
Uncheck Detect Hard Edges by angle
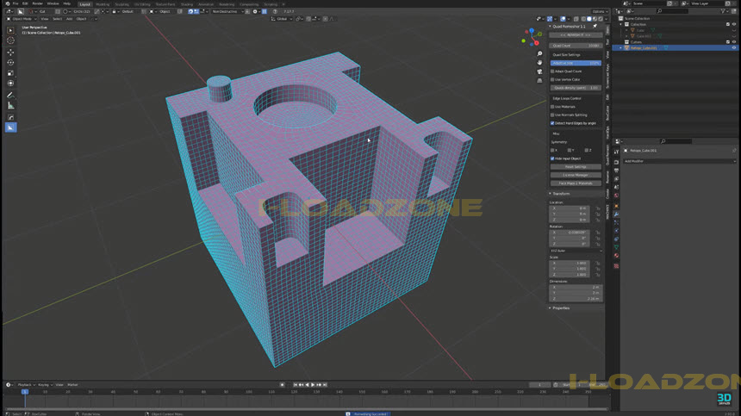[x=552, y=123]
